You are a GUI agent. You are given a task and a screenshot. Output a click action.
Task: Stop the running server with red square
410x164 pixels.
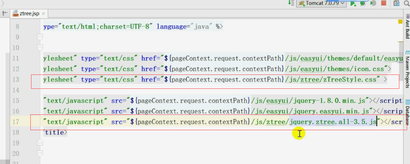point(384,3)
